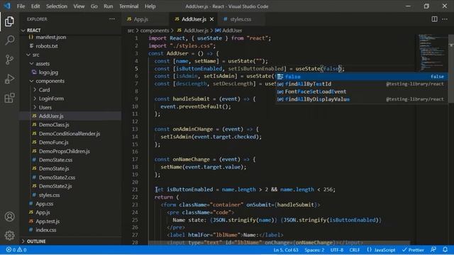The height and width of the screenshot is (255, 454).
Task: Open the Selection menu
Action: 57,6
